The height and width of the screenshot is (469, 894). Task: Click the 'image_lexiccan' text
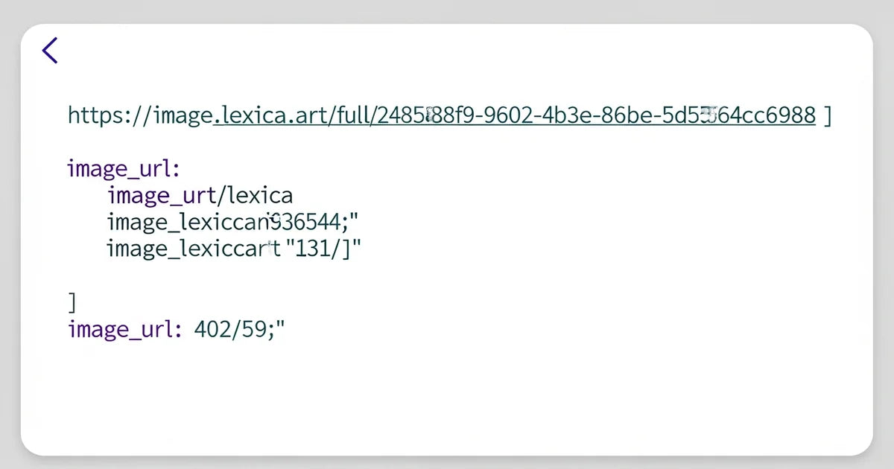pyautogui.click(x=186, y=222)
